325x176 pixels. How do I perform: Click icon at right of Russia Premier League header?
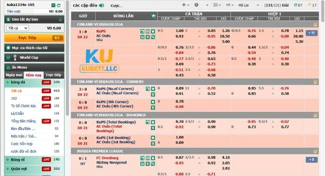315,151
